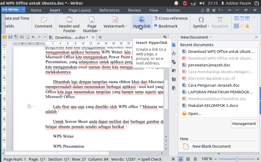Click the text box form field icon

236,18
